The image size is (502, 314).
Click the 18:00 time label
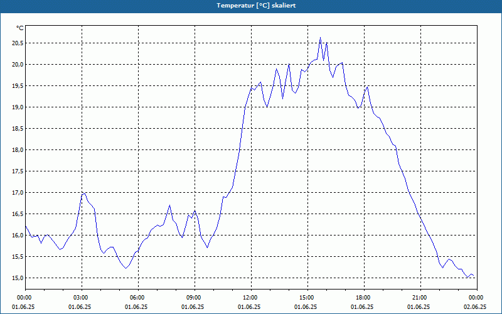tap(364, 298)
